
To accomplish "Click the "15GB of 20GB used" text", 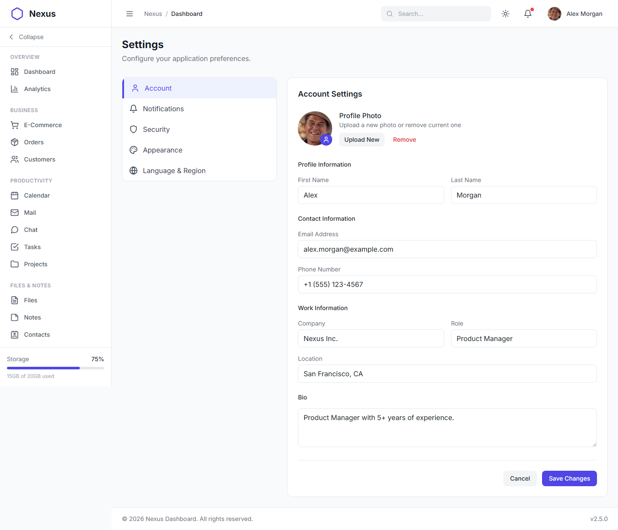I will tap(30, 376).
